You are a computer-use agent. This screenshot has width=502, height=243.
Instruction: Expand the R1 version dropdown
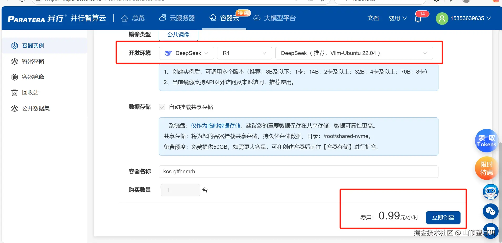[x=245, y=53]
